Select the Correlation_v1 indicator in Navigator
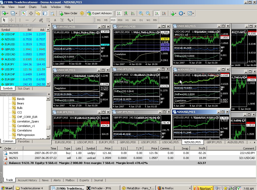 pyautogui.click(x=24, y=126)
